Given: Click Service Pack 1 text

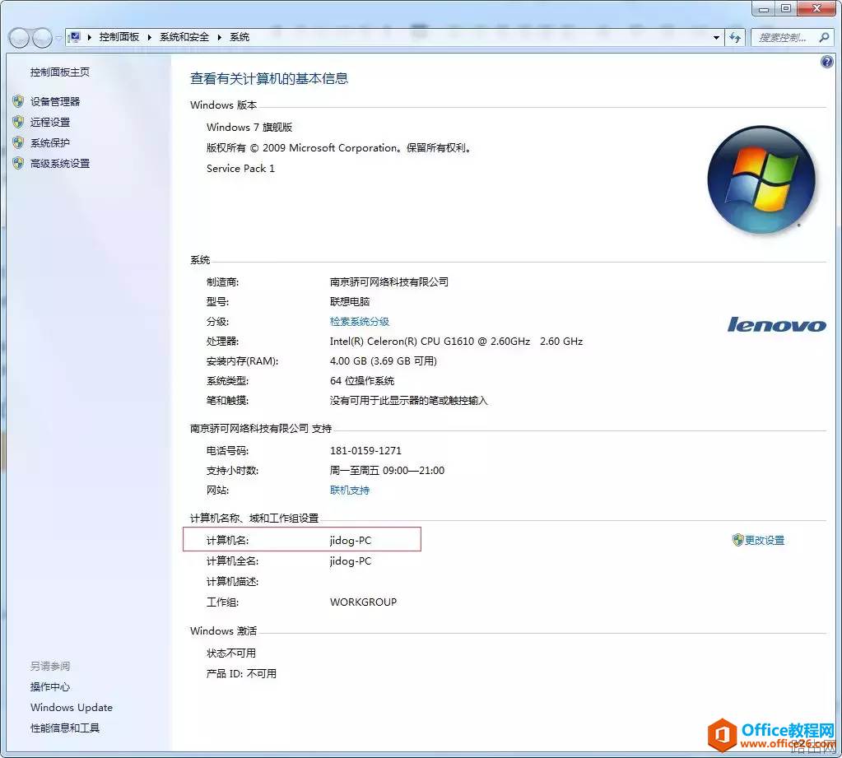Looking at the screenshot, I should tap(240, 168).
